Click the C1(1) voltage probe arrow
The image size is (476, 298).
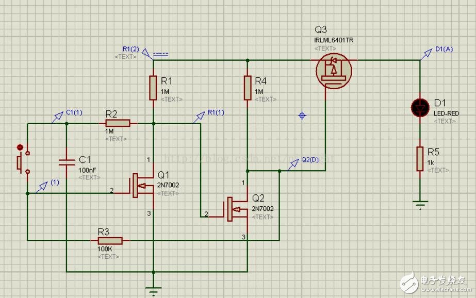click(57, 118)
